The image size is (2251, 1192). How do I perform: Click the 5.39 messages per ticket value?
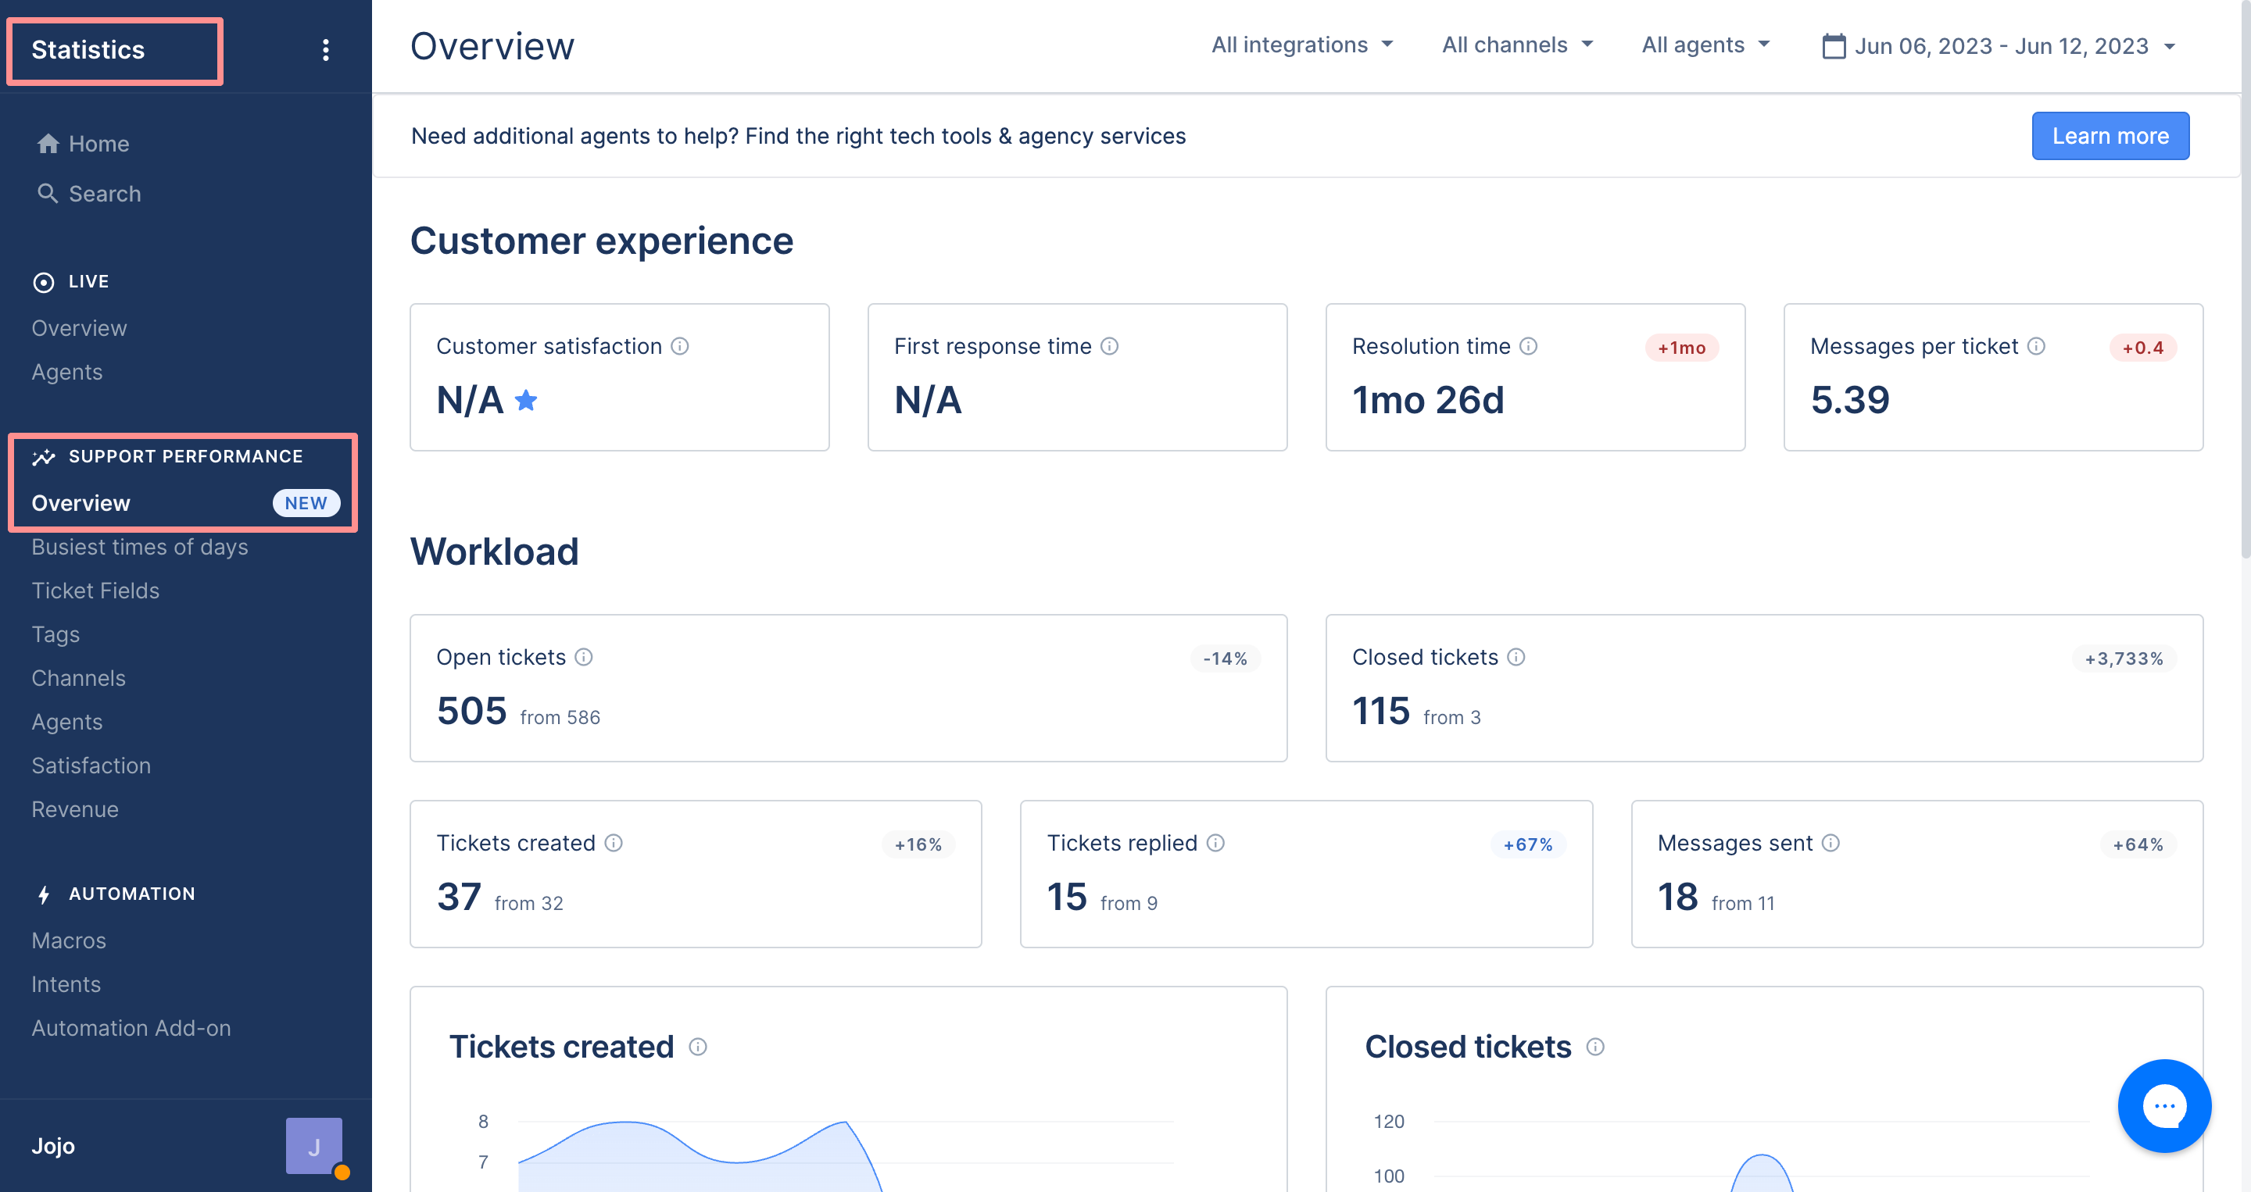click(1850, 400)
